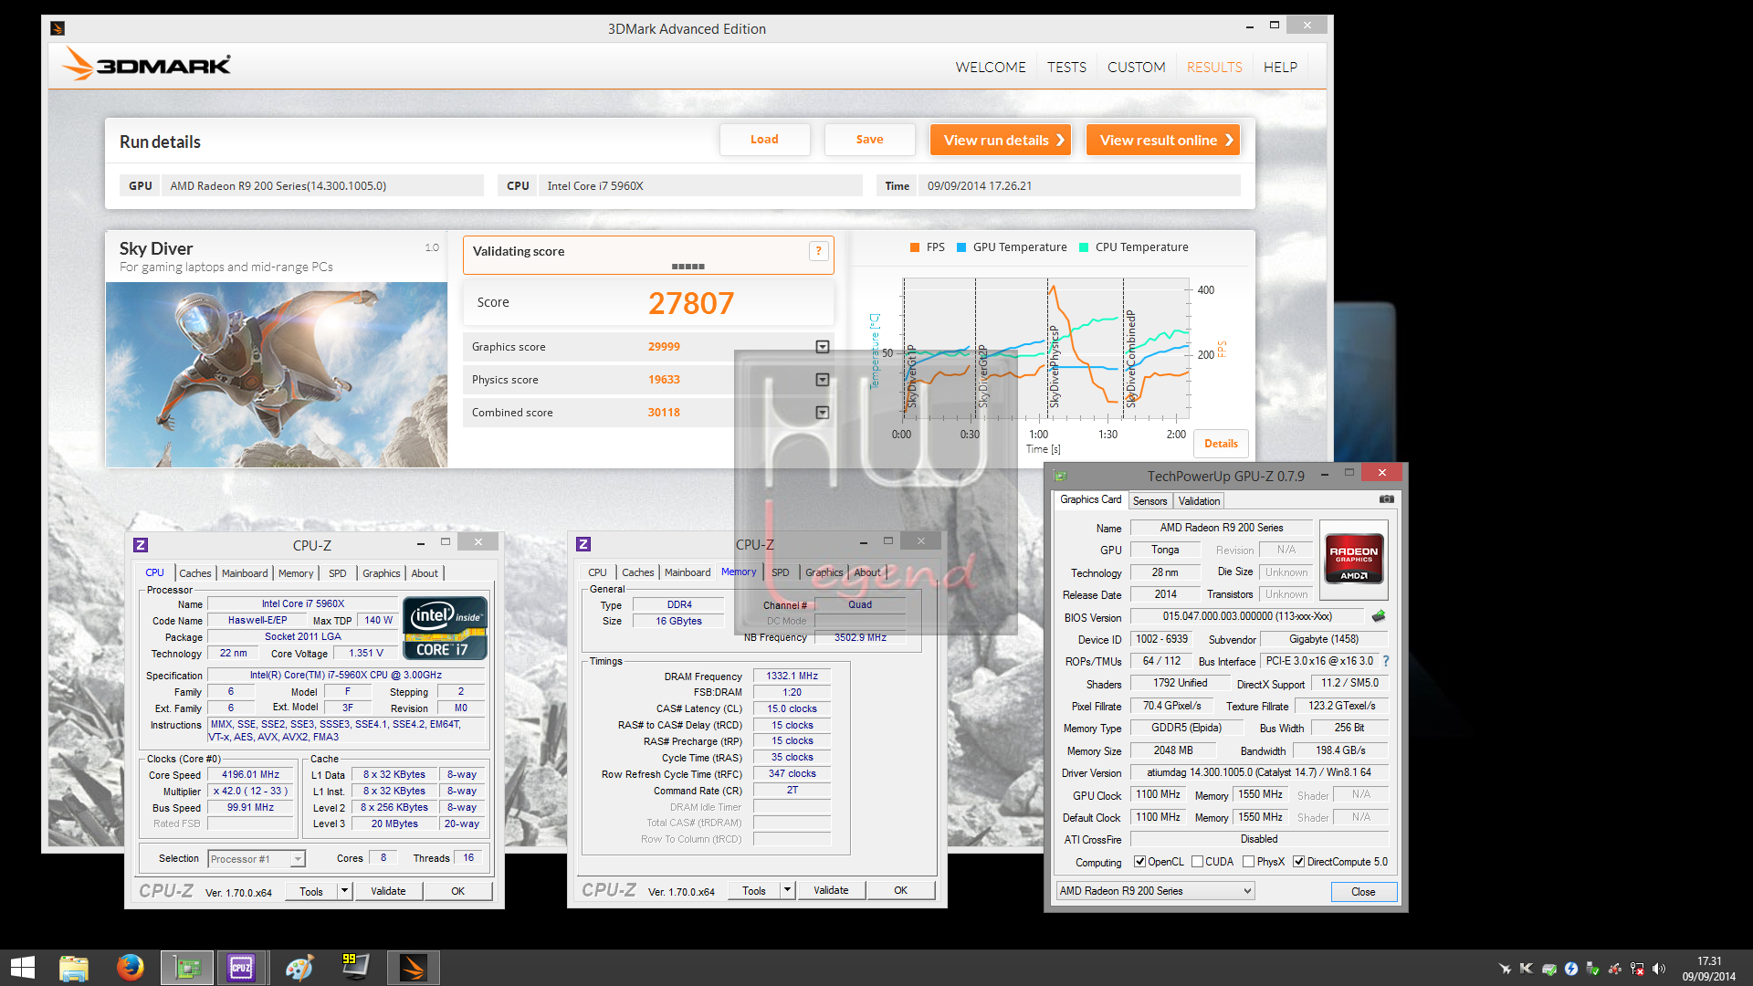Screen dimensions: 1753x986
Task: Open the Windows Start button
Action: 22,968
